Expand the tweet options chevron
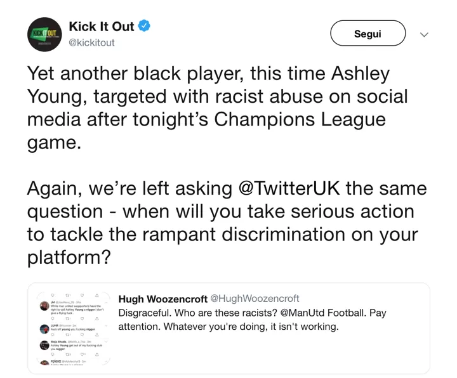This screenshot has height=378, width=457. point(425,35)
